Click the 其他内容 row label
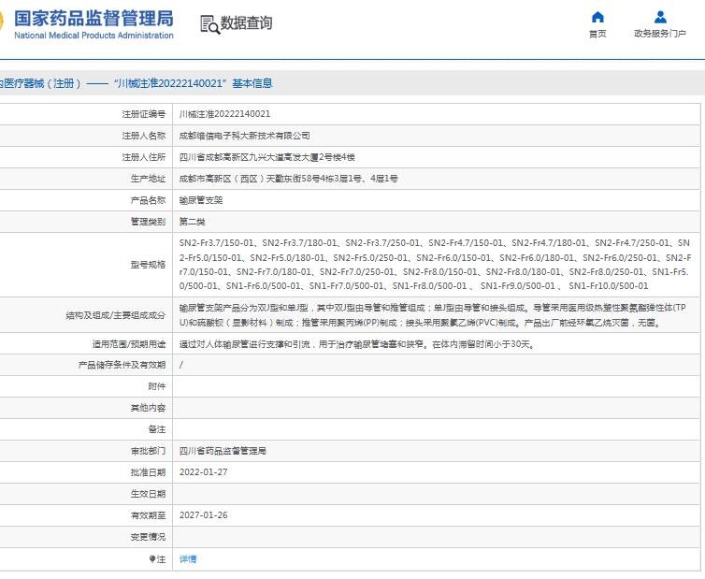This screenshot has width=705, height=579. coord(149,408)
